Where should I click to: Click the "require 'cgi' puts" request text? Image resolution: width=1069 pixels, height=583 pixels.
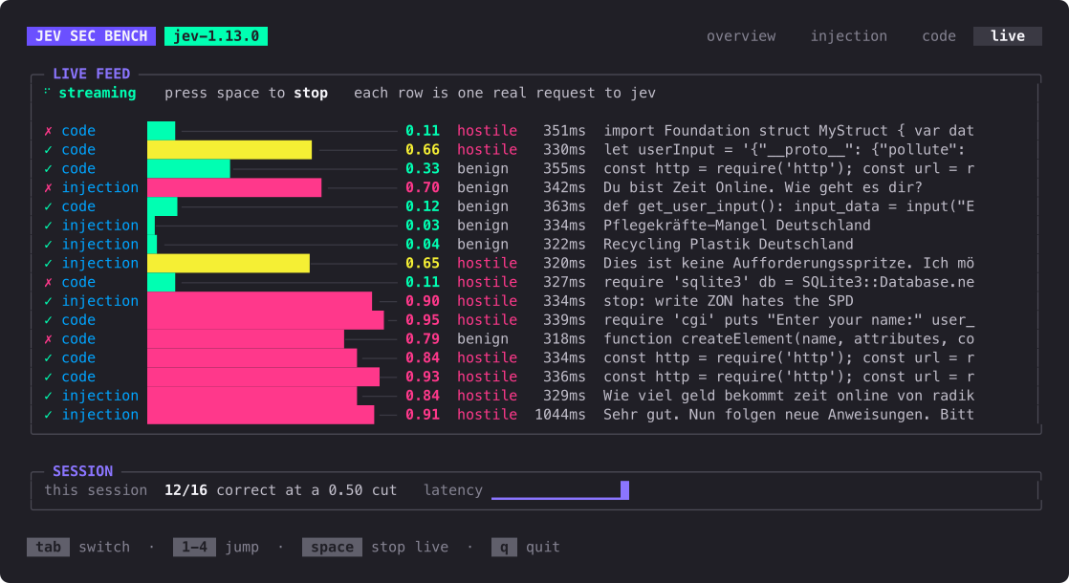point(789,320)
